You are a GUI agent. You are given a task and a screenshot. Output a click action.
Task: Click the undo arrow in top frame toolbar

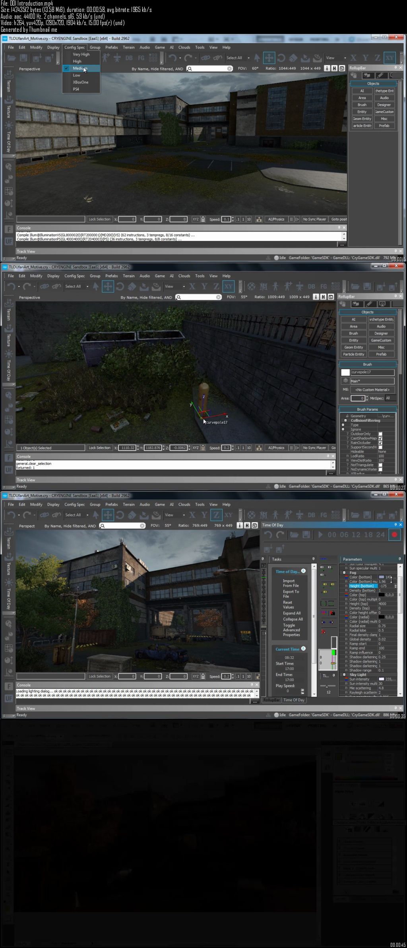tap(172, 58)
